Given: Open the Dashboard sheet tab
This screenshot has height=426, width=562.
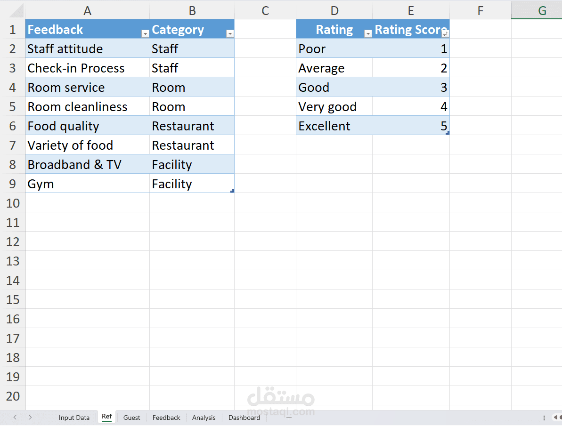Looking at the screenshot, I should [244, 418].
